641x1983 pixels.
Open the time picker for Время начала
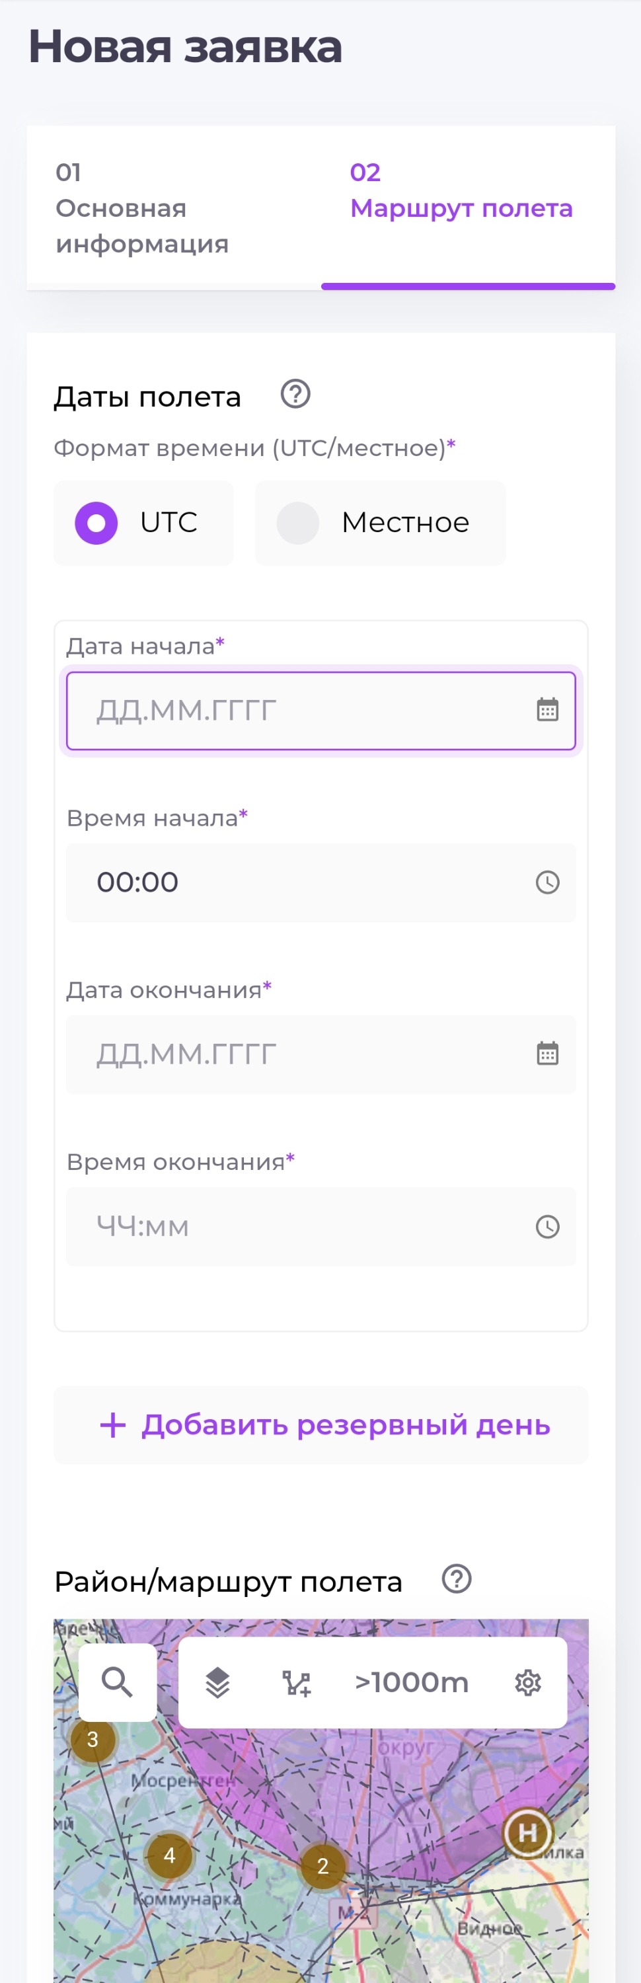(547, 882)
